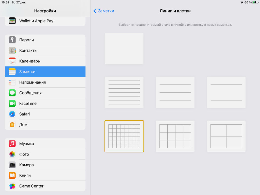This screenshot has height=195, width=260.
Task: Tap the Заметки notes icon
Action: tap(12, 72)
